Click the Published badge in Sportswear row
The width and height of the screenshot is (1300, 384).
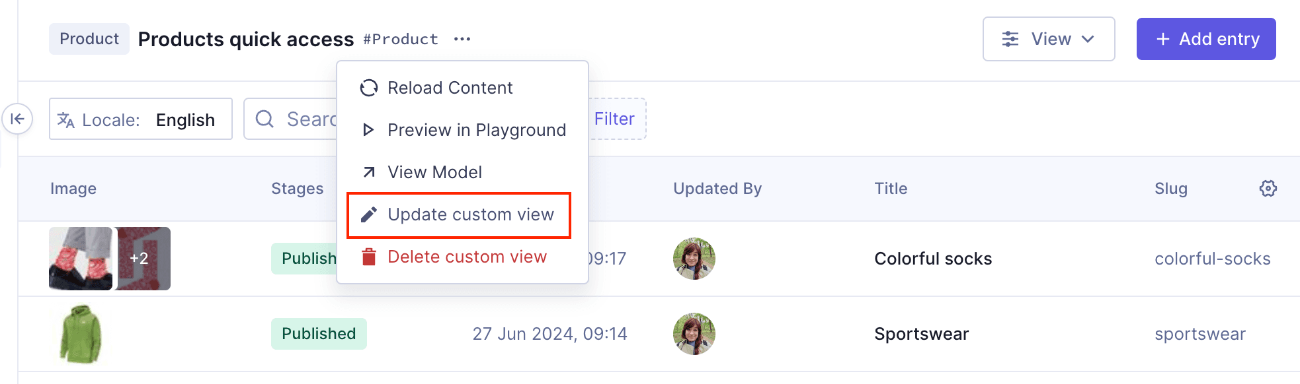click(x=319, y=334)
